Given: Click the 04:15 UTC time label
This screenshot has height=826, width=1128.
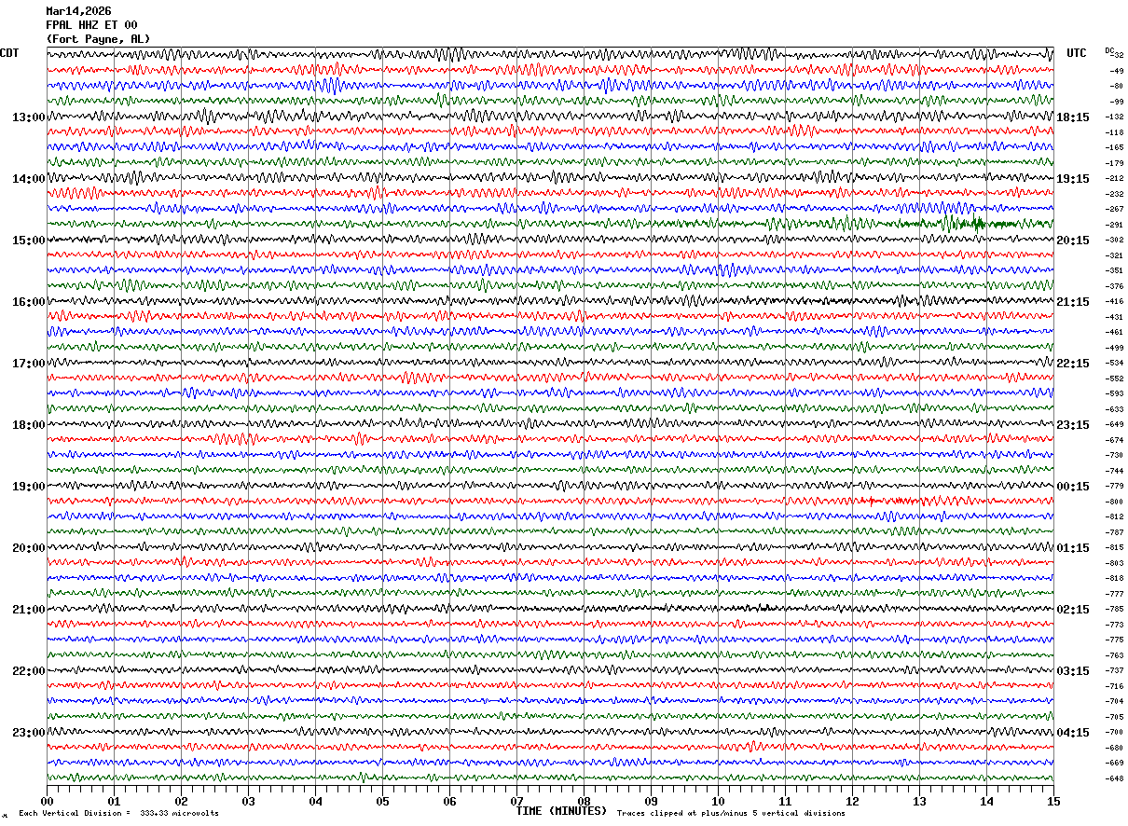Looking at the screenshot, I should [x=1072, y=733].
